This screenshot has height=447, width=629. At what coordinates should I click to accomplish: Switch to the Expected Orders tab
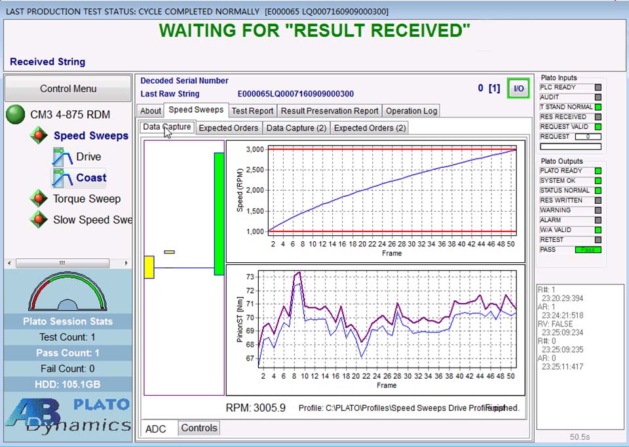(x=229, y=128)
